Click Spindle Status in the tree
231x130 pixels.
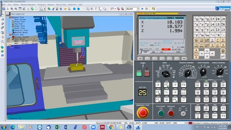click(x=22, y=37)
